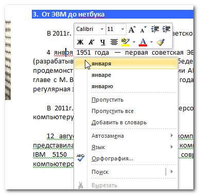Image resolution: width=199 pixels, height=195 pixels.
Task: Click the misspelled word "янвря"
Action: [x=63, y=53]
